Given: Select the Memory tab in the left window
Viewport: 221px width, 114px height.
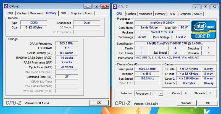Looking at the screenshot, I should point(51,13).
